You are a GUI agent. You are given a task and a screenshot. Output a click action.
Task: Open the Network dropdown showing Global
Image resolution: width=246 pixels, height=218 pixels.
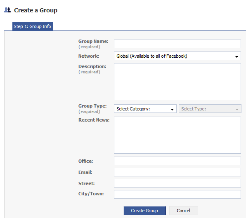point(177,56)
